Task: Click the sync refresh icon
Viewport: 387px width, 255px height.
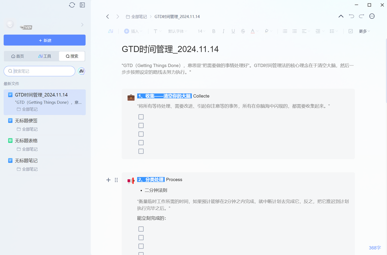Action: (72, 5)
